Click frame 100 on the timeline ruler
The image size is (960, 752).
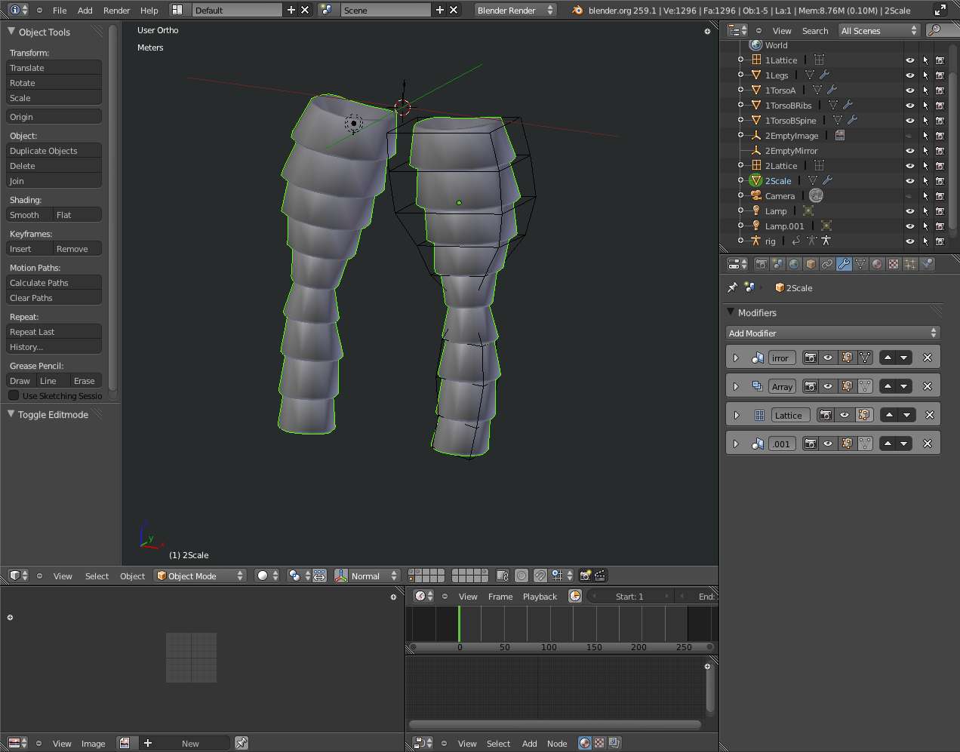coord(549,646)
